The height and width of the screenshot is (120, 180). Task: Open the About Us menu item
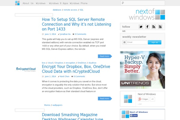pyautogui.click(x=28, y=3)
